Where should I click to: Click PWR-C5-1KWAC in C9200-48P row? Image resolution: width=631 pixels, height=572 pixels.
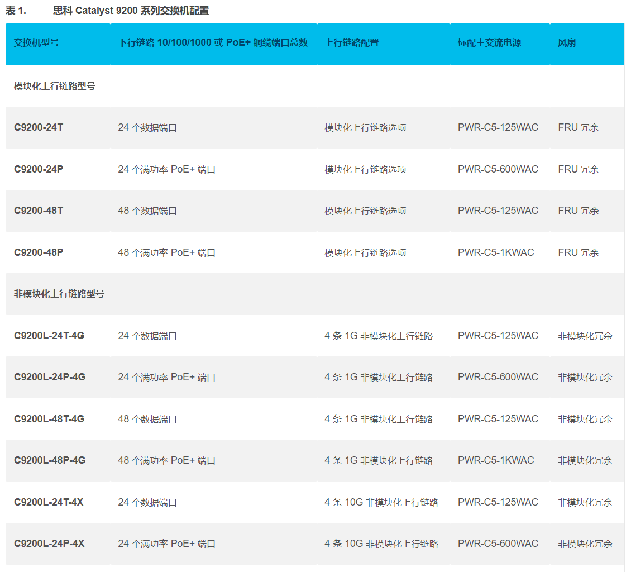coord(496,253)
